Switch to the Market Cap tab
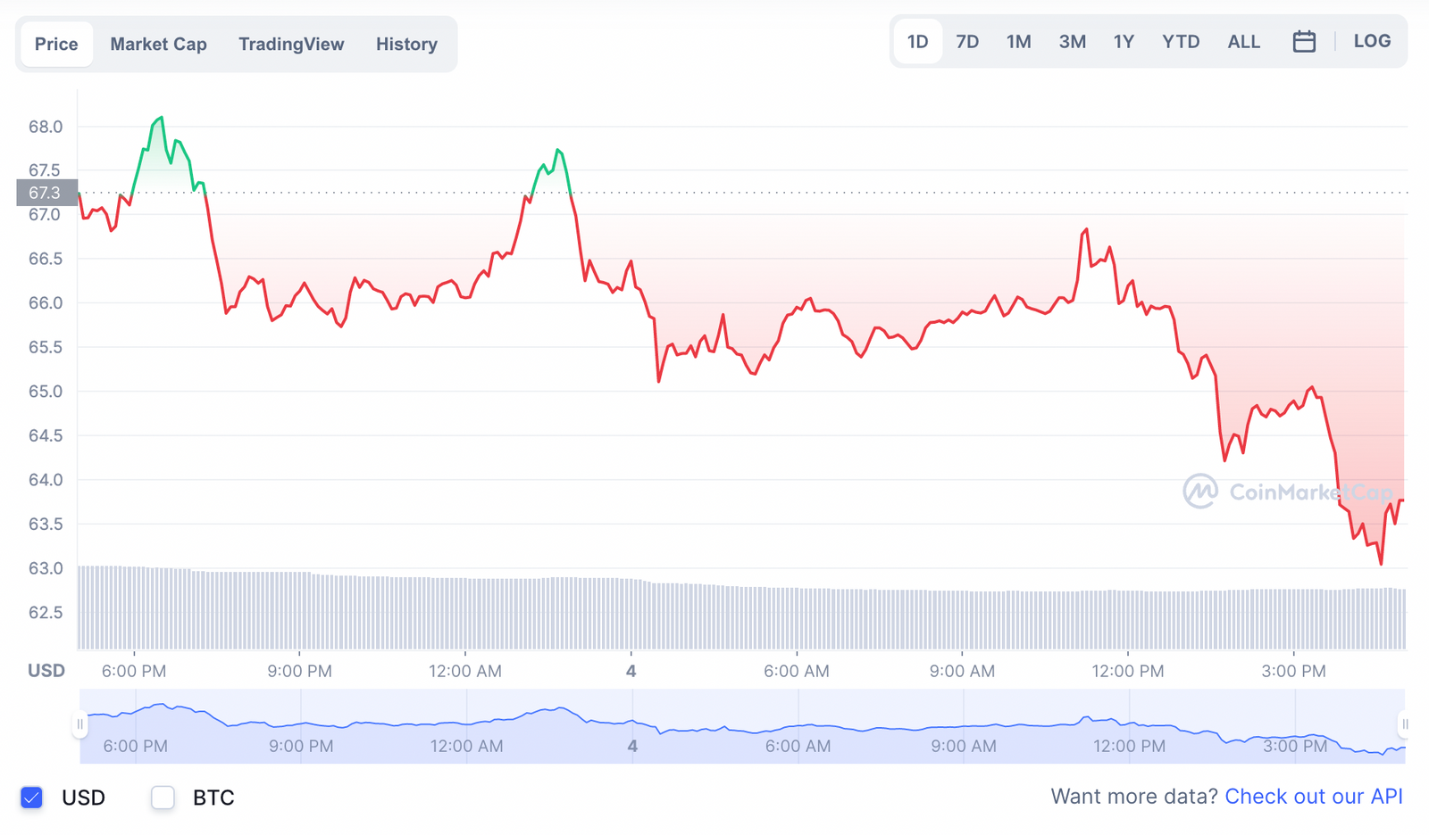 158,44
